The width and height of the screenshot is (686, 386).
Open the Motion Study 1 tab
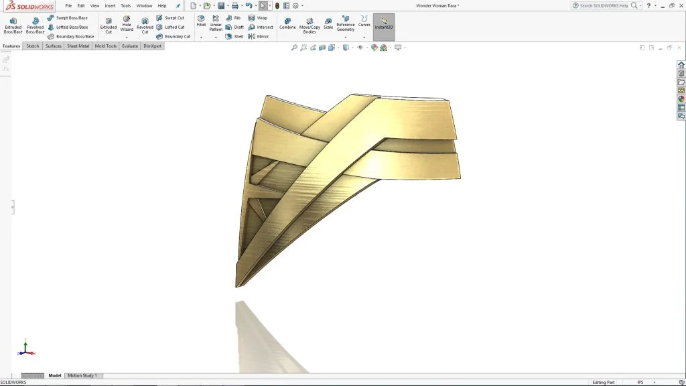point(82,375)
